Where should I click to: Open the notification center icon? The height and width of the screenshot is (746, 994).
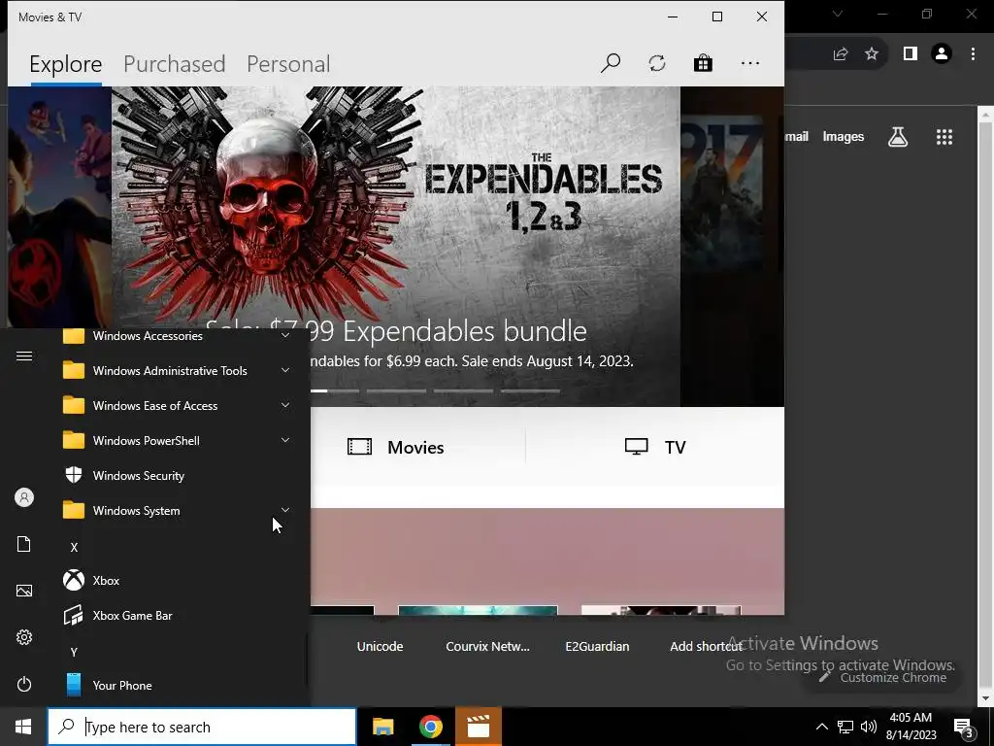[x=964, y=728]
